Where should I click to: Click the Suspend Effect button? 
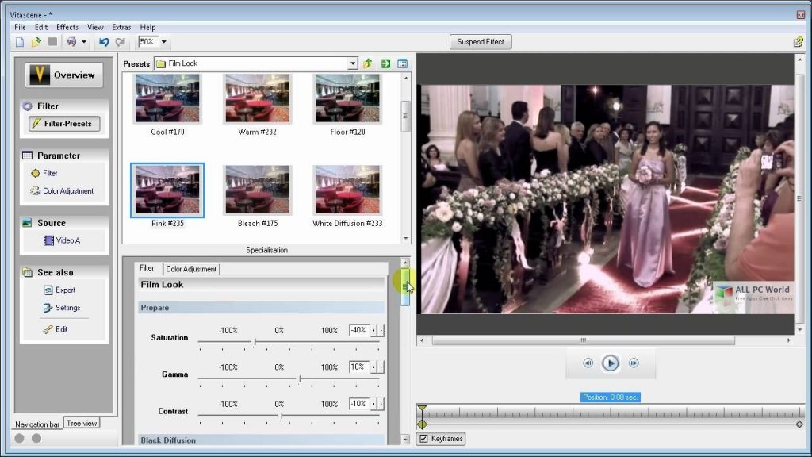pos(481,42)
